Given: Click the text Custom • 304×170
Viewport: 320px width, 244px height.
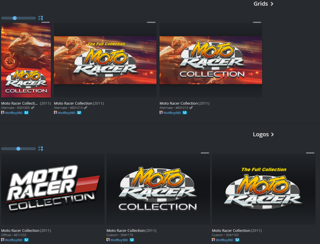Looking at the screenshot, I should click(x=120, y=235).
